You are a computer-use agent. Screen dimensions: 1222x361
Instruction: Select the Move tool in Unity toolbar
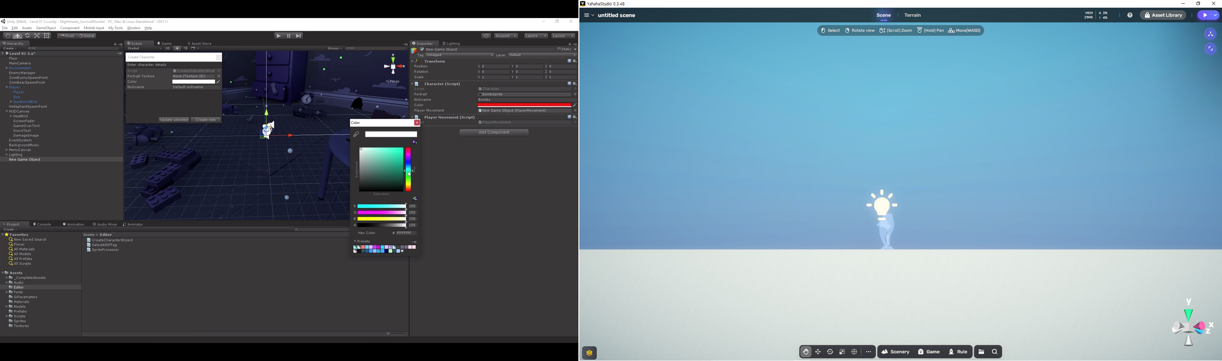click(18, 36)
